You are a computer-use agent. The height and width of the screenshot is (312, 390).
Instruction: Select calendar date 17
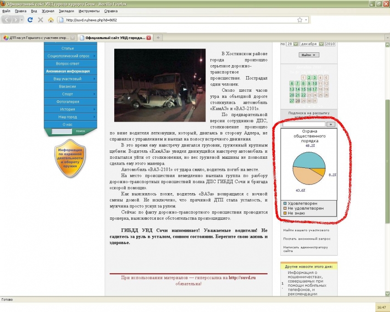(314, 89)
